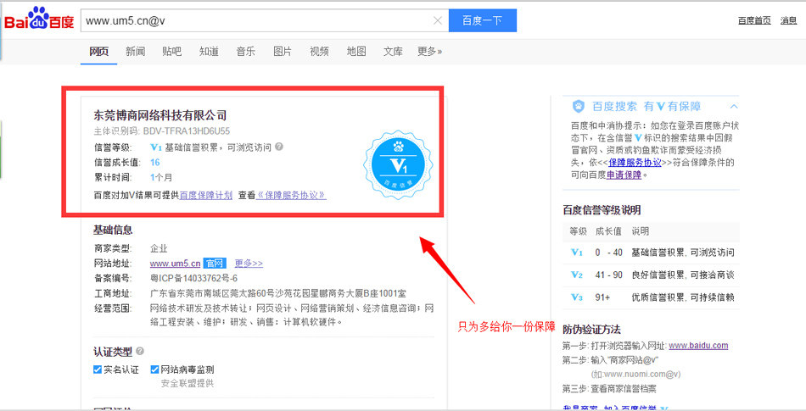Click the shield icon beside 百度搜索 header

(578, 107)
